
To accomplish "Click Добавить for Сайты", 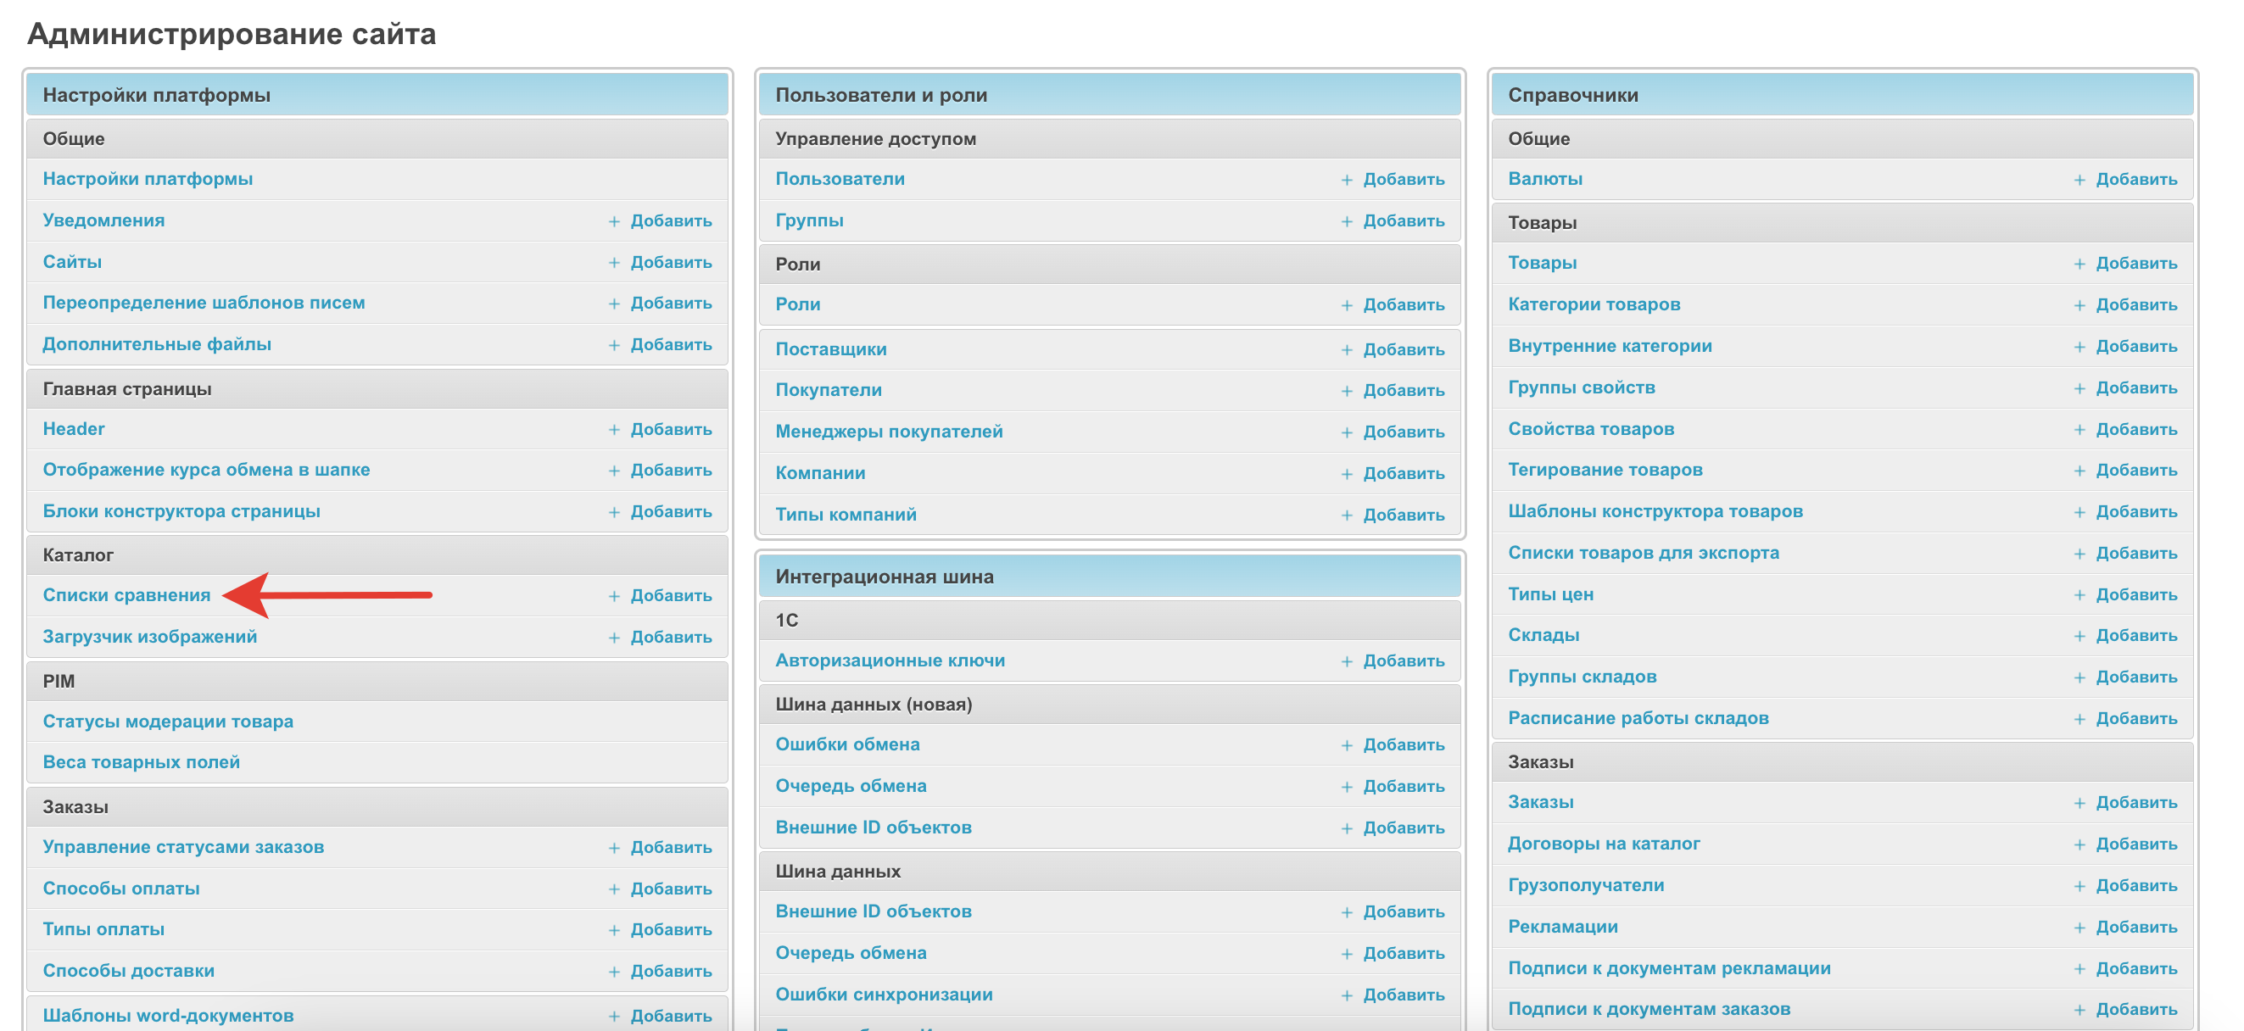I will pyautogui.click(x=670, y=262).
